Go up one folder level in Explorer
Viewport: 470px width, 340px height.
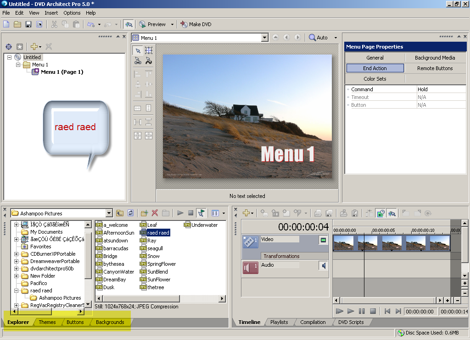tap(120, 213)
